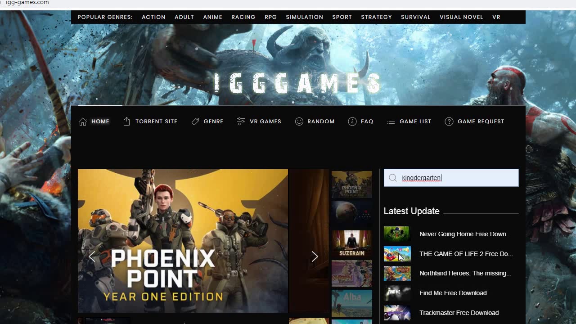Go to previous slide with left arrow
576x324 pixels.
[92, 256]
